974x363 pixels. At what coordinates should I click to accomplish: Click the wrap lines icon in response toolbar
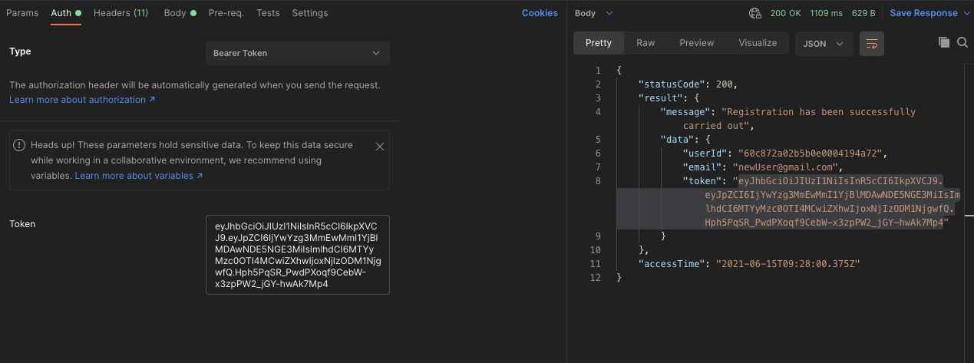tap(872, 44)
